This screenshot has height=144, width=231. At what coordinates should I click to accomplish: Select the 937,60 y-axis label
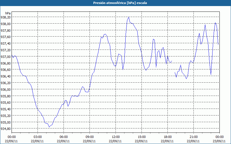5,37
